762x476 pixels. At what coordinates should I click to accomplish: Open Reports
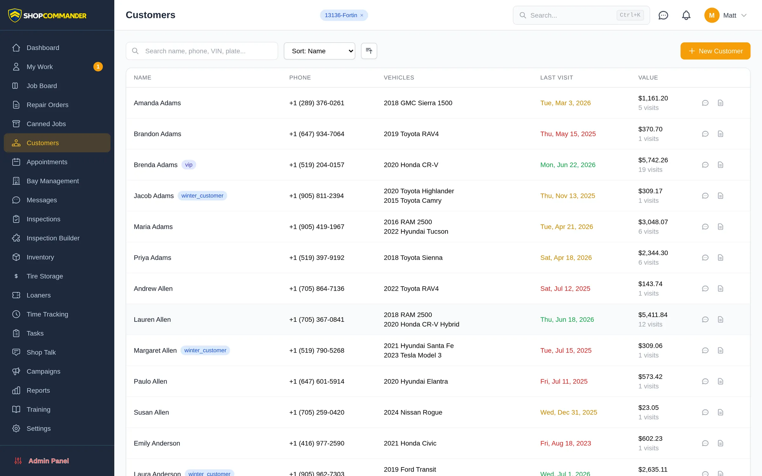57,390
